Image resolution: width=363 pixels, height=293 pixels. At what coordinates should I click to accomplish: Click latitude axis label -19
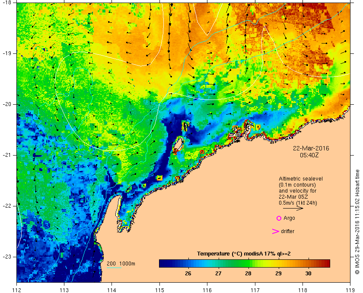point(6,53)
